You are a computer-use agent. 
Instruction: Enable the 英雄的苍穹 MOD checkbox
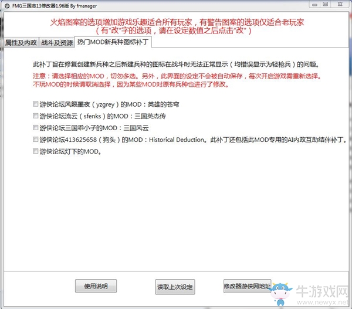[x=35, y=104]
